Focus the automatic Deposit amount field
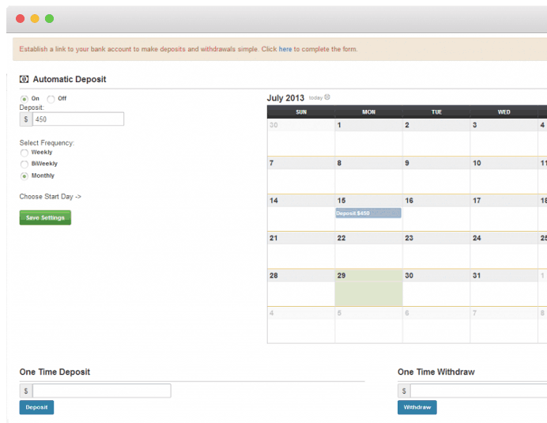Viewport: 547px width, 423px height. (78, 119)
